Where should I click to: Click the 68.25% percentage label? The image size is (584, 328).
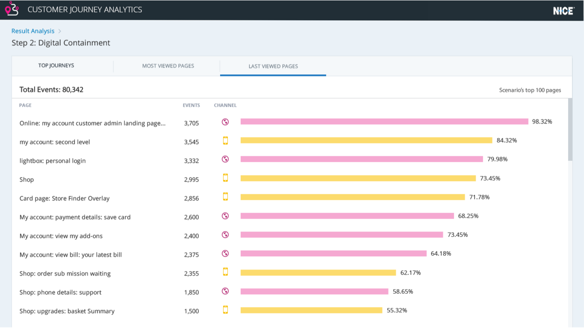(468, 216)
